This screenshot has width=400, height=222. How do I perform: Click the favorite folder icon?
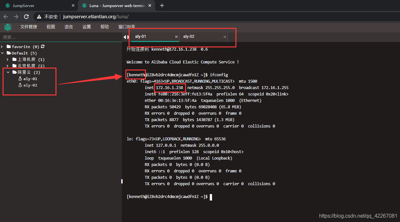coord(9,46)
